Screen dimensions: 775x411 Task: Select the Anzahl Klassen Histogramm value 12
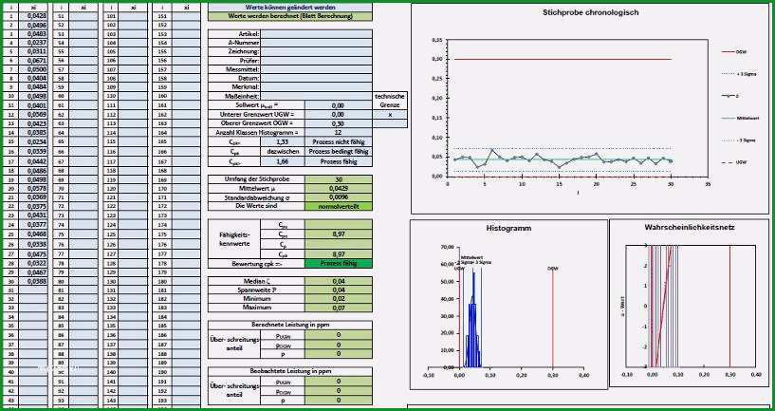click(339, 132)
